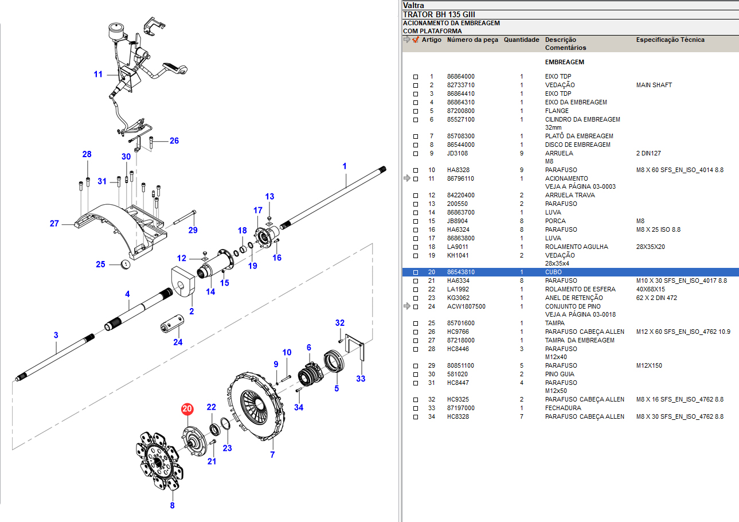
Task: Click the gray arrow beside item 11 ACIONAMENTO
Action: (x=407, y=179)
